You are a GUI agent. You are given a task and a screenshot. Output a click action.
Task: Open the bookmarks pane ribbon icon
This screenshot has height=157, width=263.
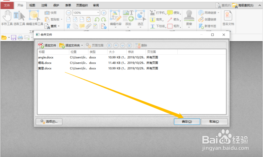point(68,26)
